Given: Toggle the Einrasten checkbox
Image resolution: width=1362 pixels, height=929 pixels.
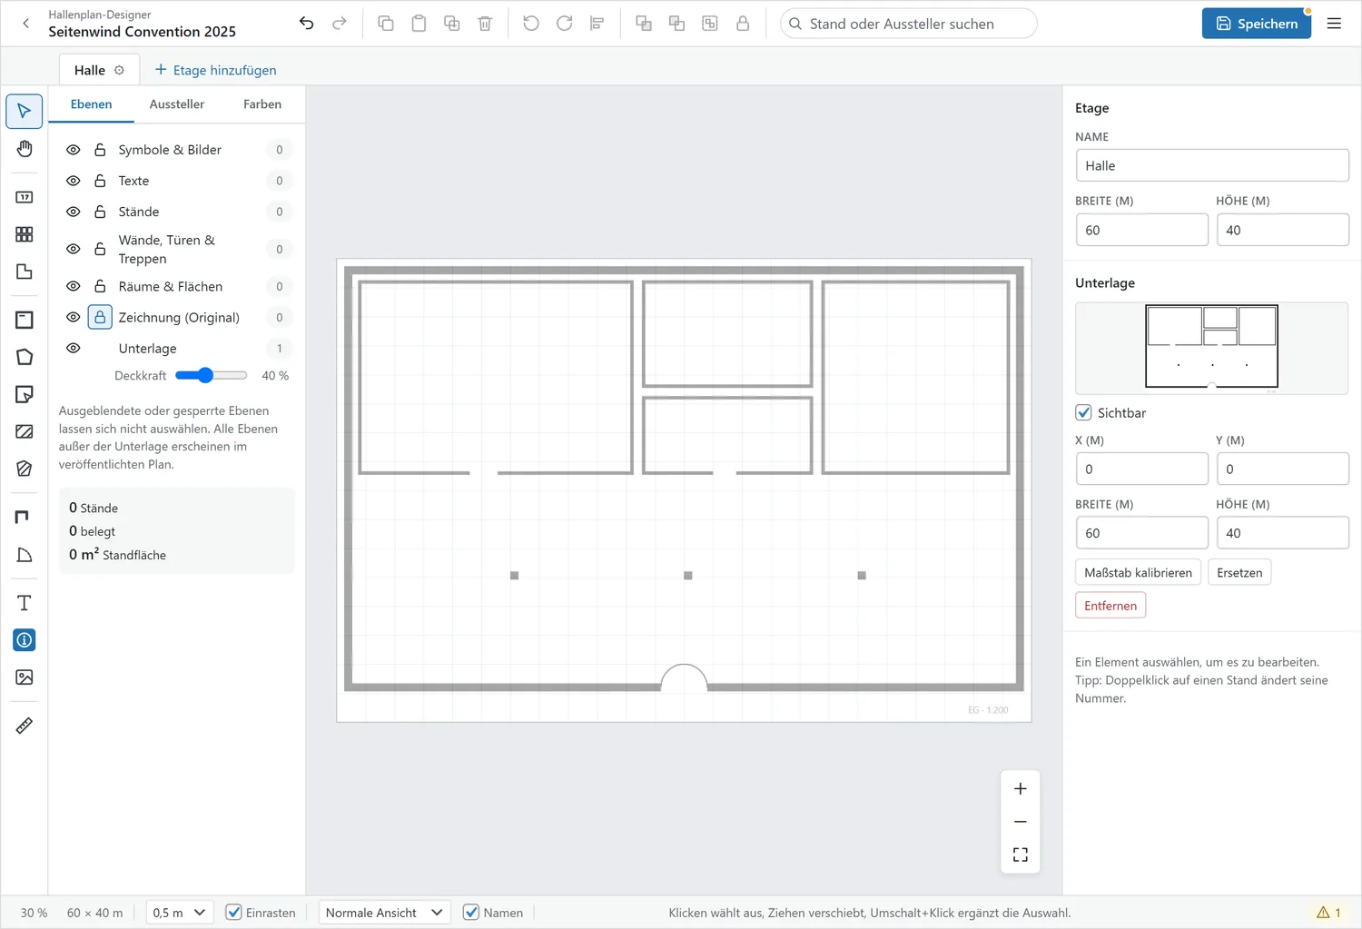Looking at the screenshot, I should coord(233,913).
